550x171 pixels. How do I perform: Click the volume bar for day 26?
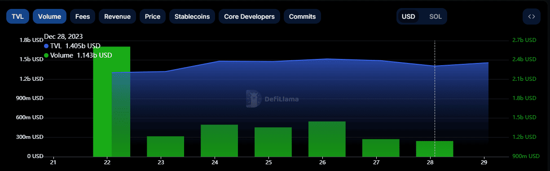click(x=327, y=139)
